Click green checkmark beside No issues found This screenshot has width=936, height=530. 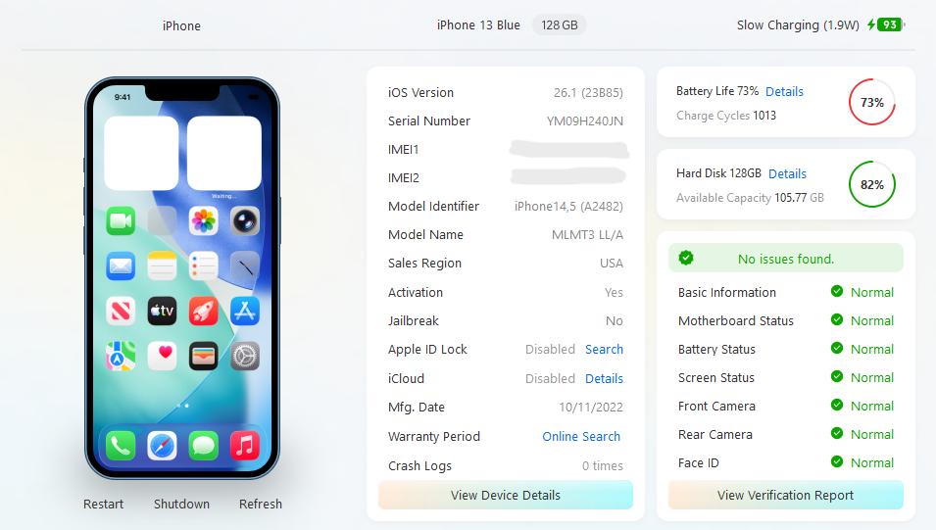pyautogui.click(x=686, y=258)
